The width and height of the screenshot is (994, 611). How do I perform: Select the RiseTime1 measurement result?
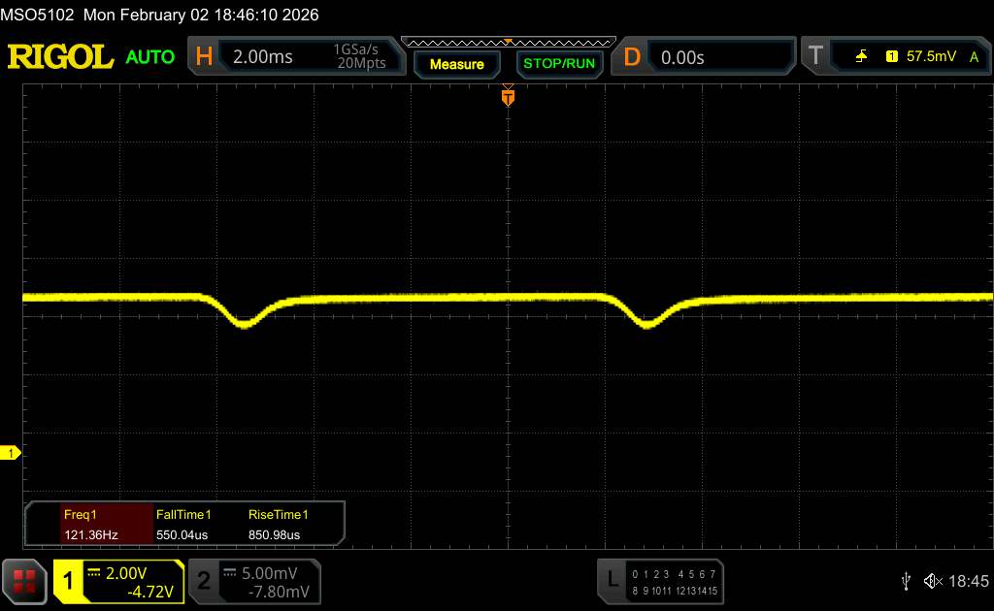(278, 524)
